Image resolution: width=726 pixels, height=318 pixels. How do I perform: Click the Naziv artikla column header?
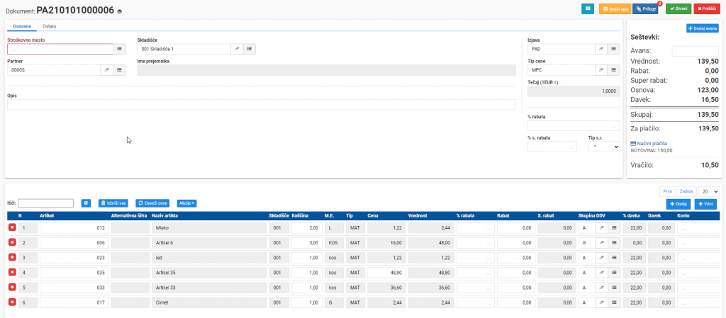(164, 215)
